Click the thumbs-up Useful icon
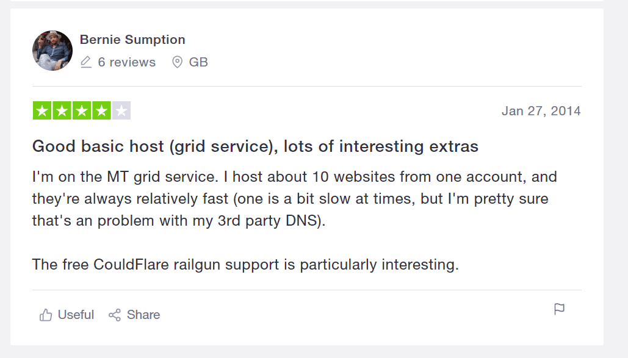The width and height of the screenshot is (628, 358). point(46,315)
